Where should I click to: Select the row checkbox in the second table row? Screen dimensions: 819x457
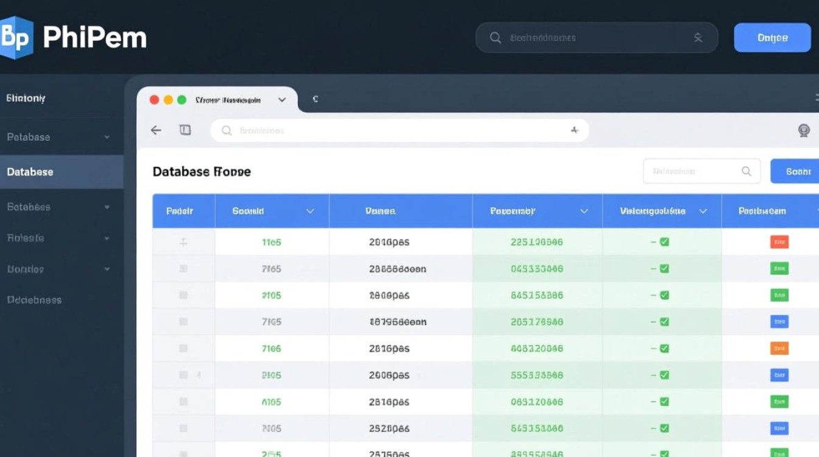(183, 269)
